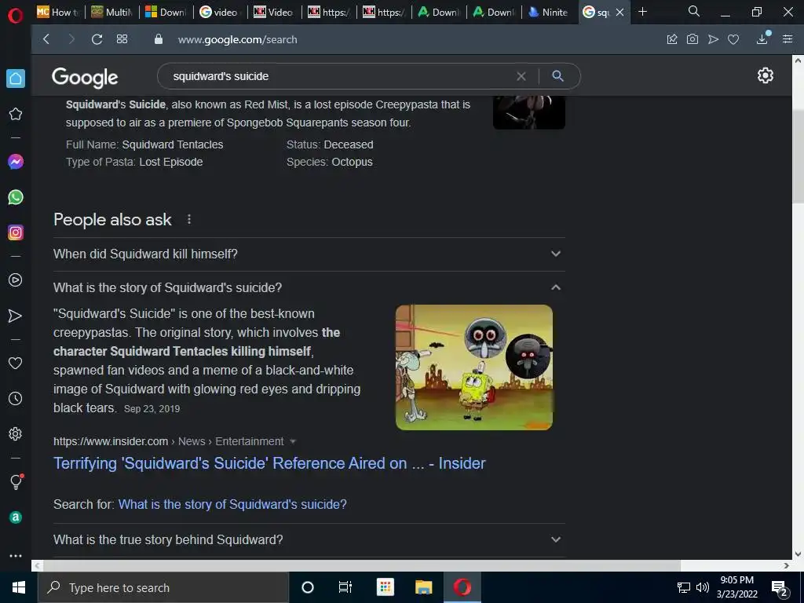
Task: Collapse 'What is the story of Squidward's suicide?'
Action: coord(309,287)
